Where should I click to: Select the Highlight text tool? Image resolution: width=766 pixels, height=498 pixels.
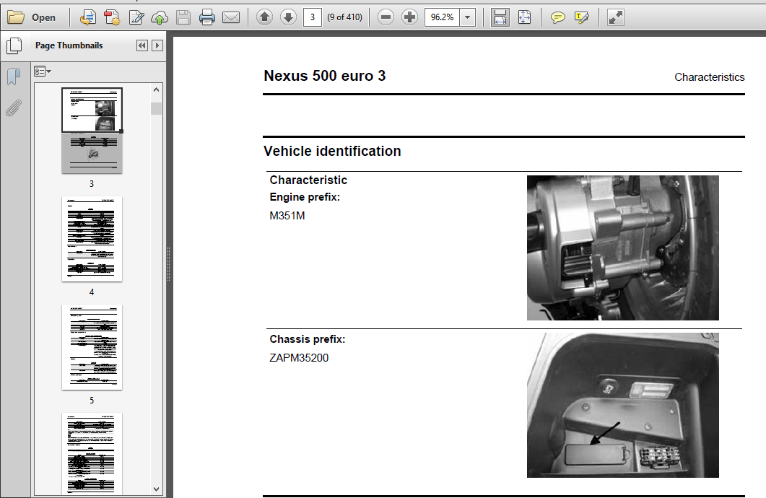pyautogui.click(x=581, y=17)
